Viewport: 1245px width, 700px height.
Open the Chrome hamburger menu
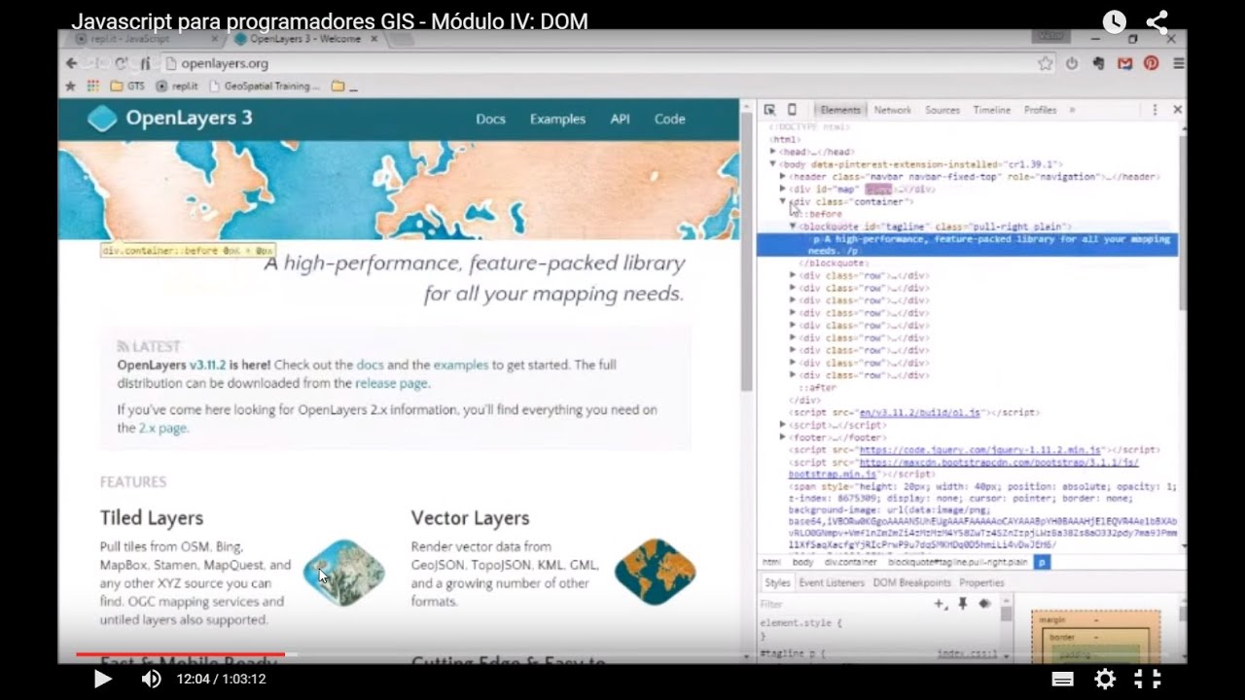1178,63
